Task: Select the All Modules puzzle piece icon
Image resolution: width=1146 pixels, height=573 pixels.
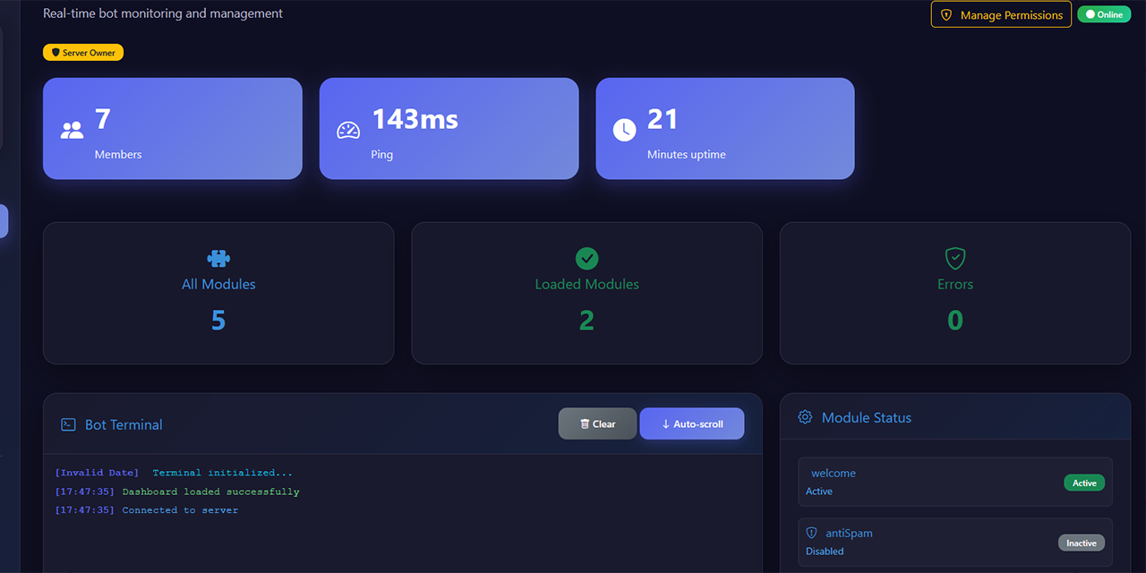Action: tap(218, 257)
